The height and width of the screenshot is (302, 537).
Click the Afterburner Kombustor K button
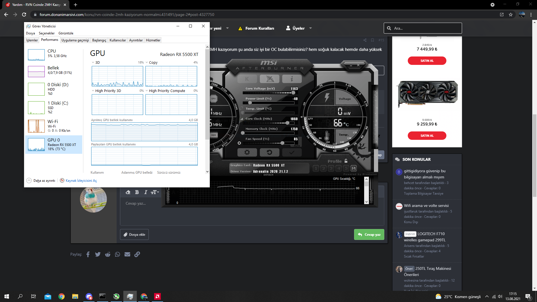[x=247, y=79]
